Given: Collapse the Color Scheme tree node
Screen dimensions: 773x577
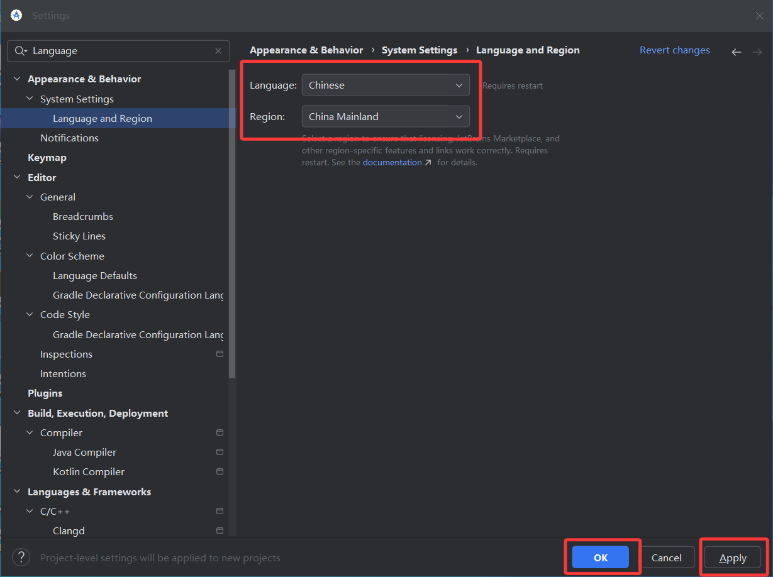Looking at the screenshot, I should (x=30, y=256).
